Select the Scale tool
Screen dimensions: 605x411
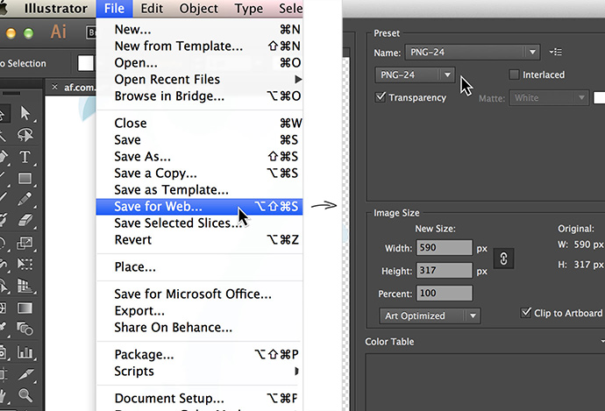[25, 243]
